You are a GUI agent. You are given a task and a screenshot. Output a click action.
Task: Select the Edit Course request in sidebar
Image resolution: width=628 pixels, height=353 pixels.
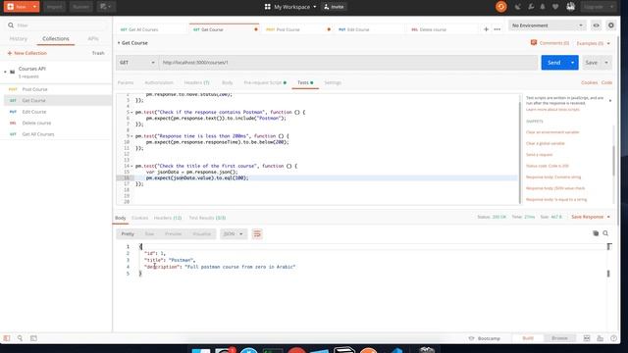(x=56, y=112)
